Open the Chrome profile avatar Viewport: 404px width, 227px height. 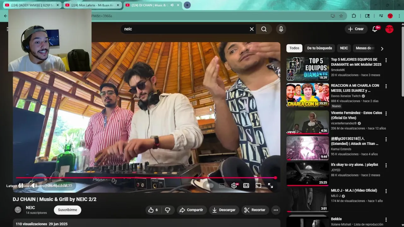tap(390, 16)
